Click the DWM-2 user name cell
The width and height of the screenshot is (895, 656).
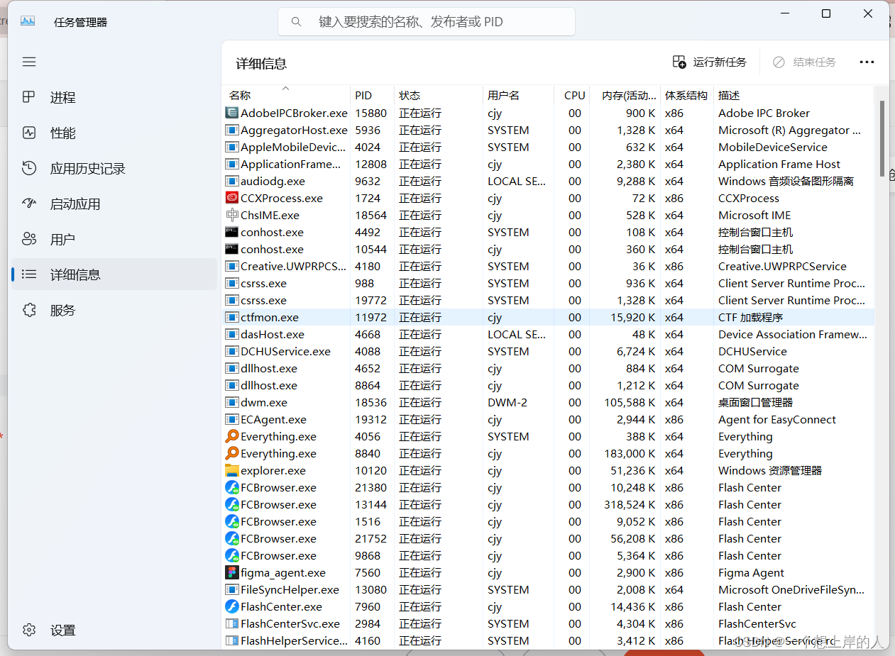tap(507, 402)
